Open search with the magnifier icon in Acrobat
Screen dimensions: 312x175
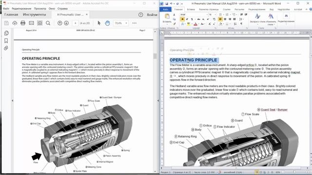click(x=48, y=23)
